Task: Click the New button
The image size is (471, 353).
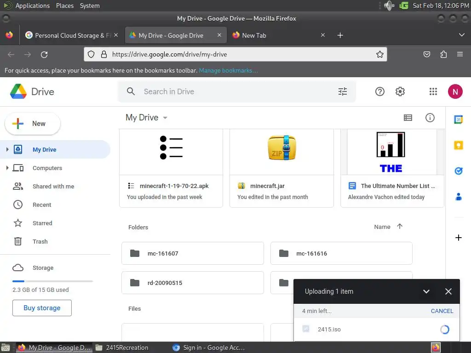Action: click(x=33, y=124)
